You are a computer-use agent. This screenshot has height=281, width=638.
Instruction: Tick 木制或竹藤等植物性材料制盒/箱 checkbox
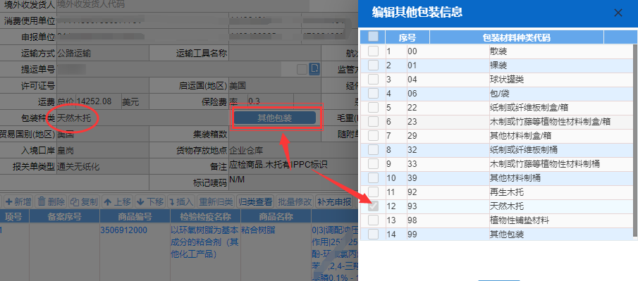[373, 122]
